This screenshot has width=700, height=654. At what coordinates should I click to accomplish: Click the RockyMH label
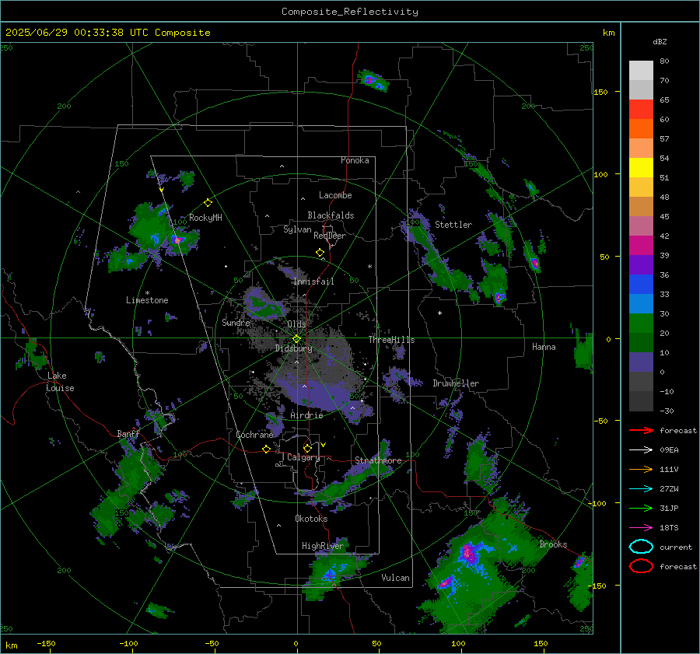pos(205,218)
